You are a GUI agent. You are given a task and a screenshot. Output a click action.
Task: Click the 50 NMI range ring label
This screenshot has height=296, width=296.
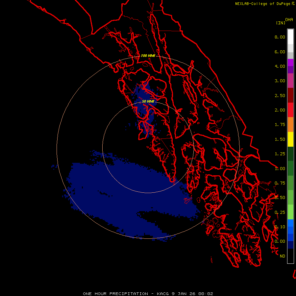click(148, 101)
